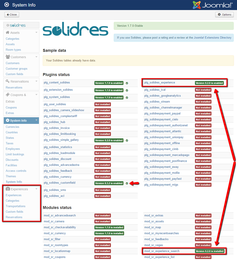Open the Themes menu item
Image resolution: width=237 pixels, height=261 pixels.
pyautogui.click(x=11, y=176)
